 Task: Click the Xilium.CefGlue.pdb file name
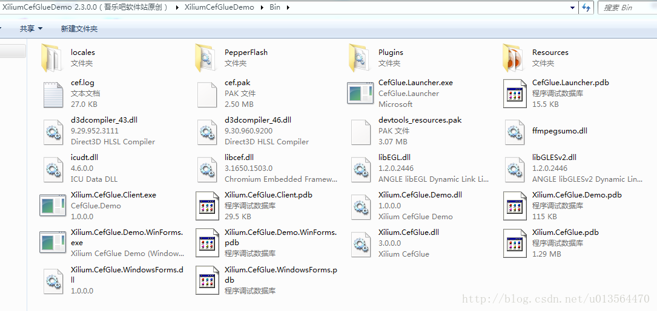[565, 232]
